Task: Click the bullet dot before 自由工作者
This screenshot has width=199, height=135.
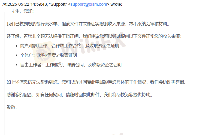Action: pyautogui.click(x=16, y=65)
